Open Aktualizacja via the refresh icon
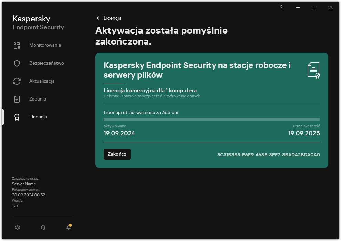This screenshot has width=341, height=241. click(17, 81)
